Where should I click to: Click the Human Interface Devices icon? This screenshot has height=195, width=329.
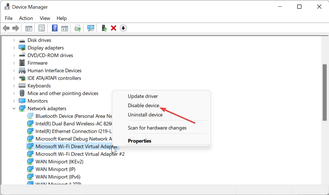(22, 71)
